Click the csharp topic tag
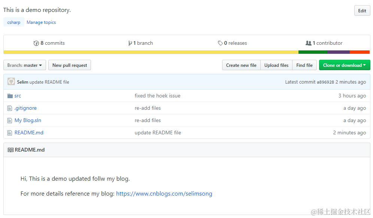 point(14,22)
